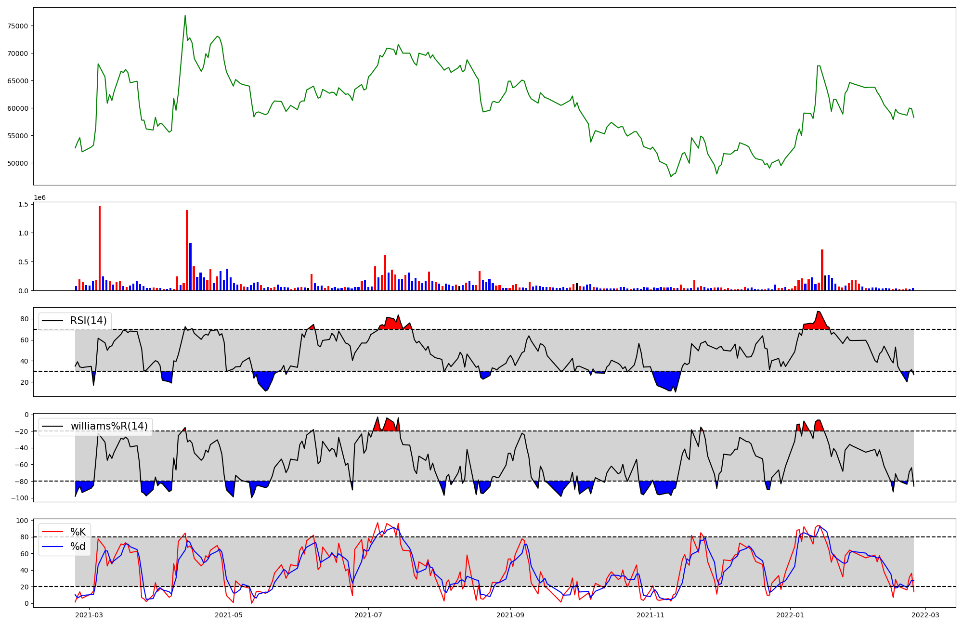Click the 2022-03 x-axis date label

[925, 615]
